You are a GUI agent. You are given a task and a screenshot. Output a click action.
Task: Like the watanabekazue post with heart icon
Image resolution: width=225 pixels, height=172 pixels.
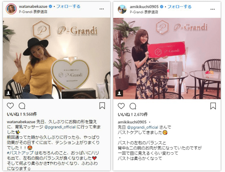10,106
